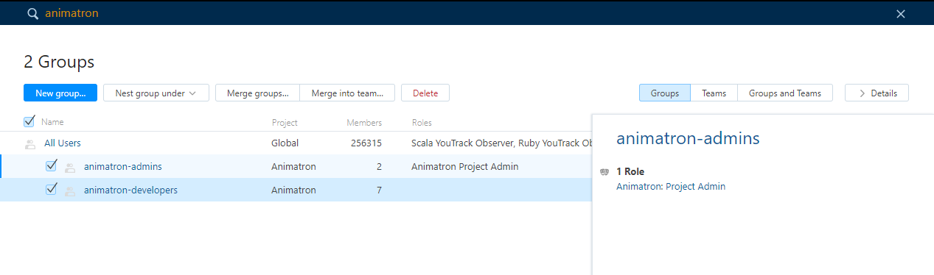Viewport: 934px width, 275px height.
Task: Open the Project Admin role link
Action: (x=695, y=187)
